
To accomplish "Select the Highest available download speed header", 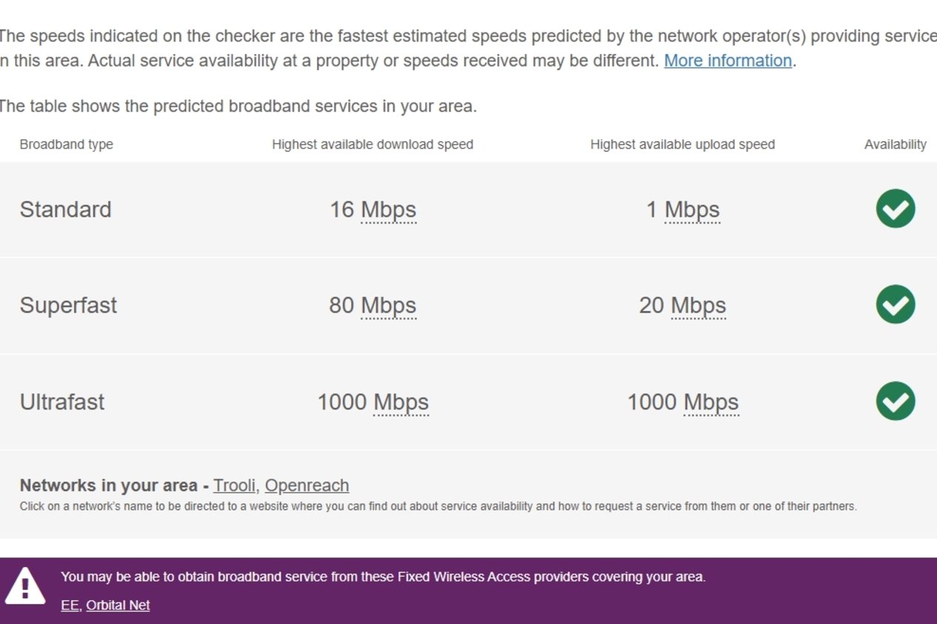I will click(373, 144).
